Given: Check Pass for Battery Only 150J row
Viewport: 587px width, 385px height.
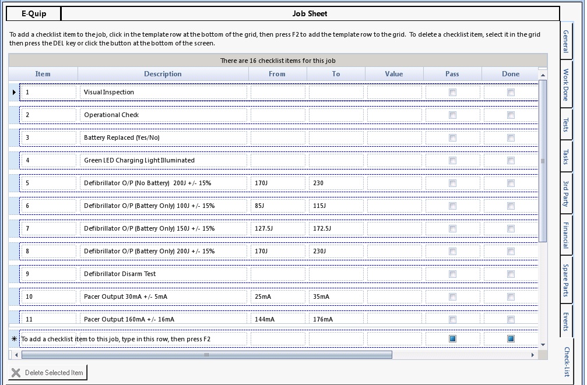Looking at the screenshot, I should [x=452, y=228].
